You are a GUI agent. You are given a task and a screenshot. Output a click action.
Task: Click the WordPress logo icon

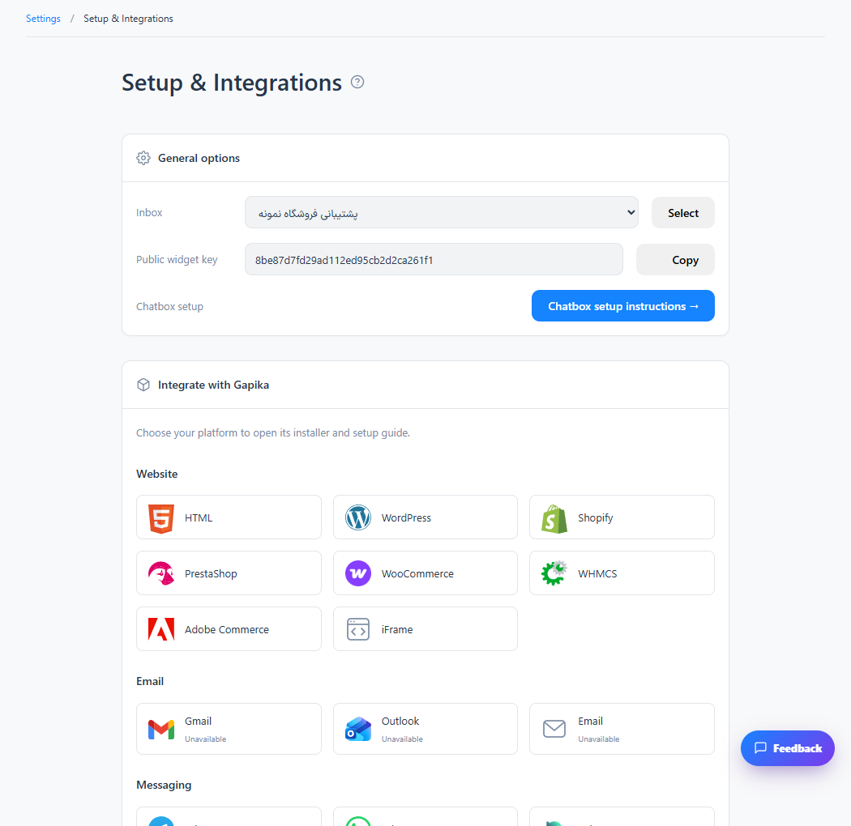(x=358, y=517)
